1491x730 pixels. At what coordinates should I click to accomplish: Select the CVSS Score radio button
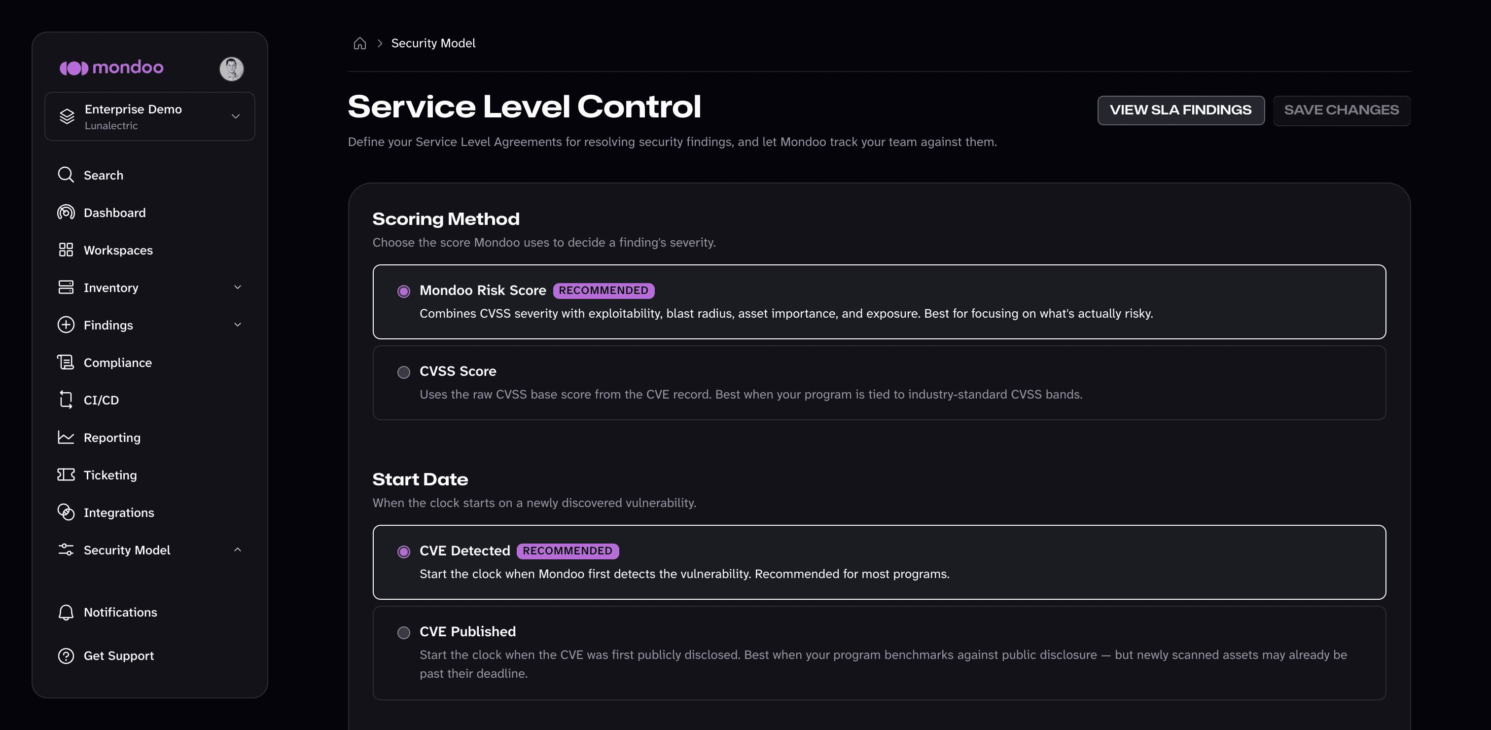404,372
